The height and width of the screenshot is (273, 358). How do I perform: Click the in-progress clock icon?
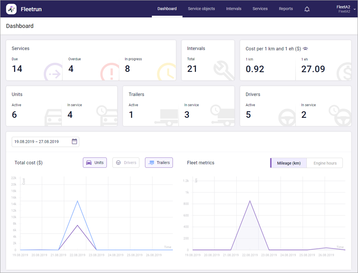(x=166, y=72)
